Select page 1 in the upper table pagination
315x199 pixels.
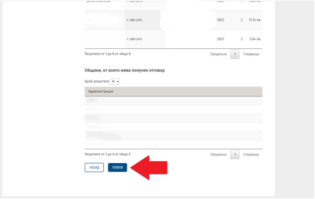[235, 54]
